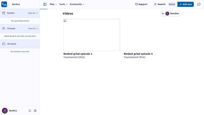
Task: Click Tournament (PoV) under episode 1
Action: coord(74,57)
